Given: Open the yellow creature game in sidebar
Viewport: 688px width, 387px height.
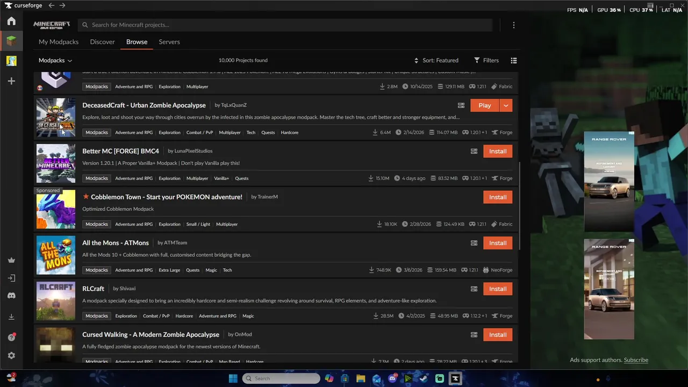Looking at the screenshot, I should click(x=11, y=61).
